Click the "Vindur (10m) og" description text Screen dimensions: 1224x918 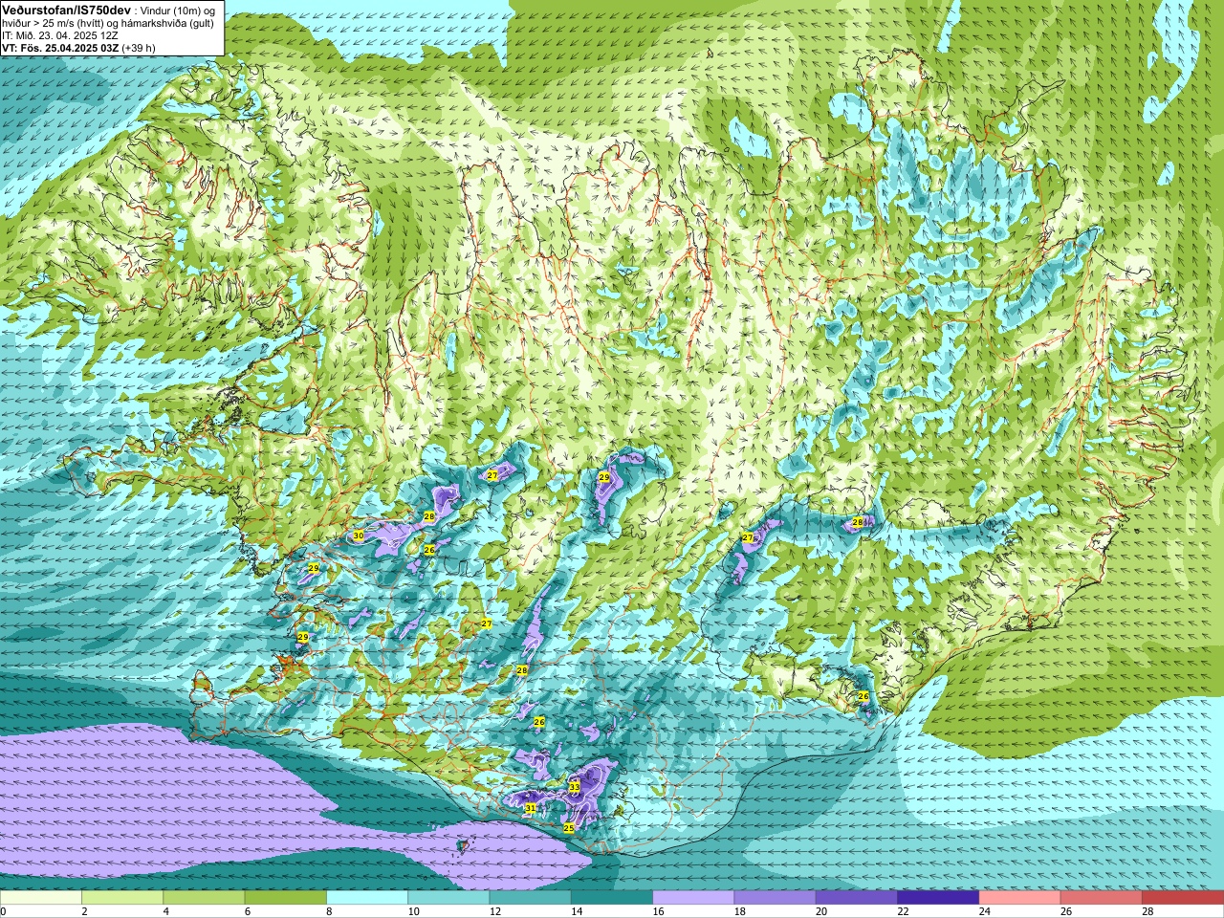[x=179, y=10]
